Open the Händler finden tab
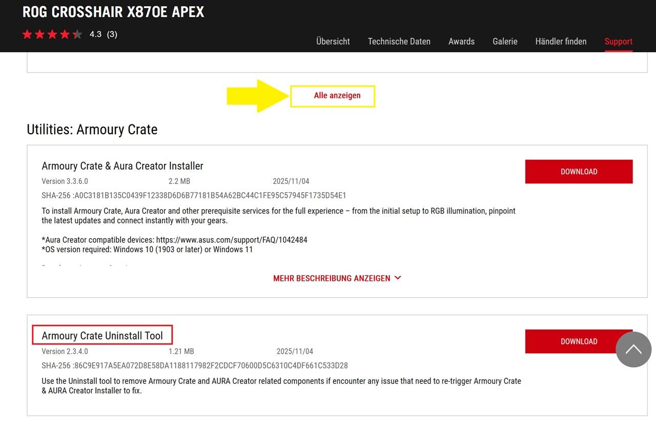The height and width of the screenshot is (431, 656). [x=561, y=42]
